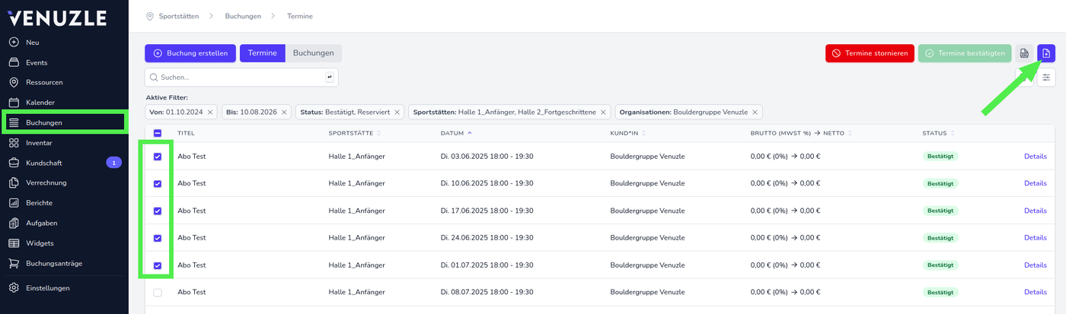Click 'Bouldergruppe Venuzle' in 24.06.2025 row
The image size is (1066, 314).
(647, 238)
